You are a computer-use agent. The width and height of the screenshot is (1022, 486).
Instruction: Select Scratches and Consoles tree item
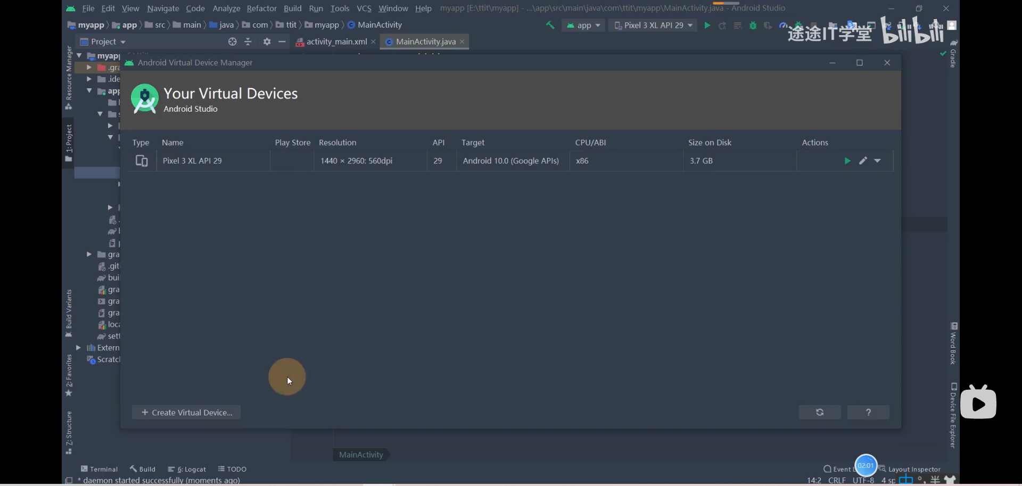click(104, 359)
